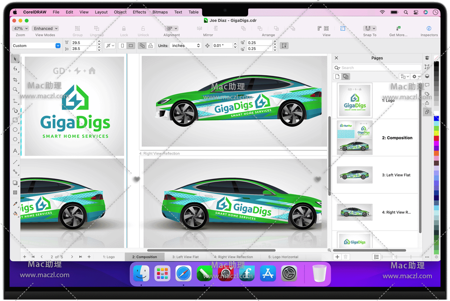
Task: Toggle landscape page orientation
Action: pyautogui.click(x=131, y=46)
